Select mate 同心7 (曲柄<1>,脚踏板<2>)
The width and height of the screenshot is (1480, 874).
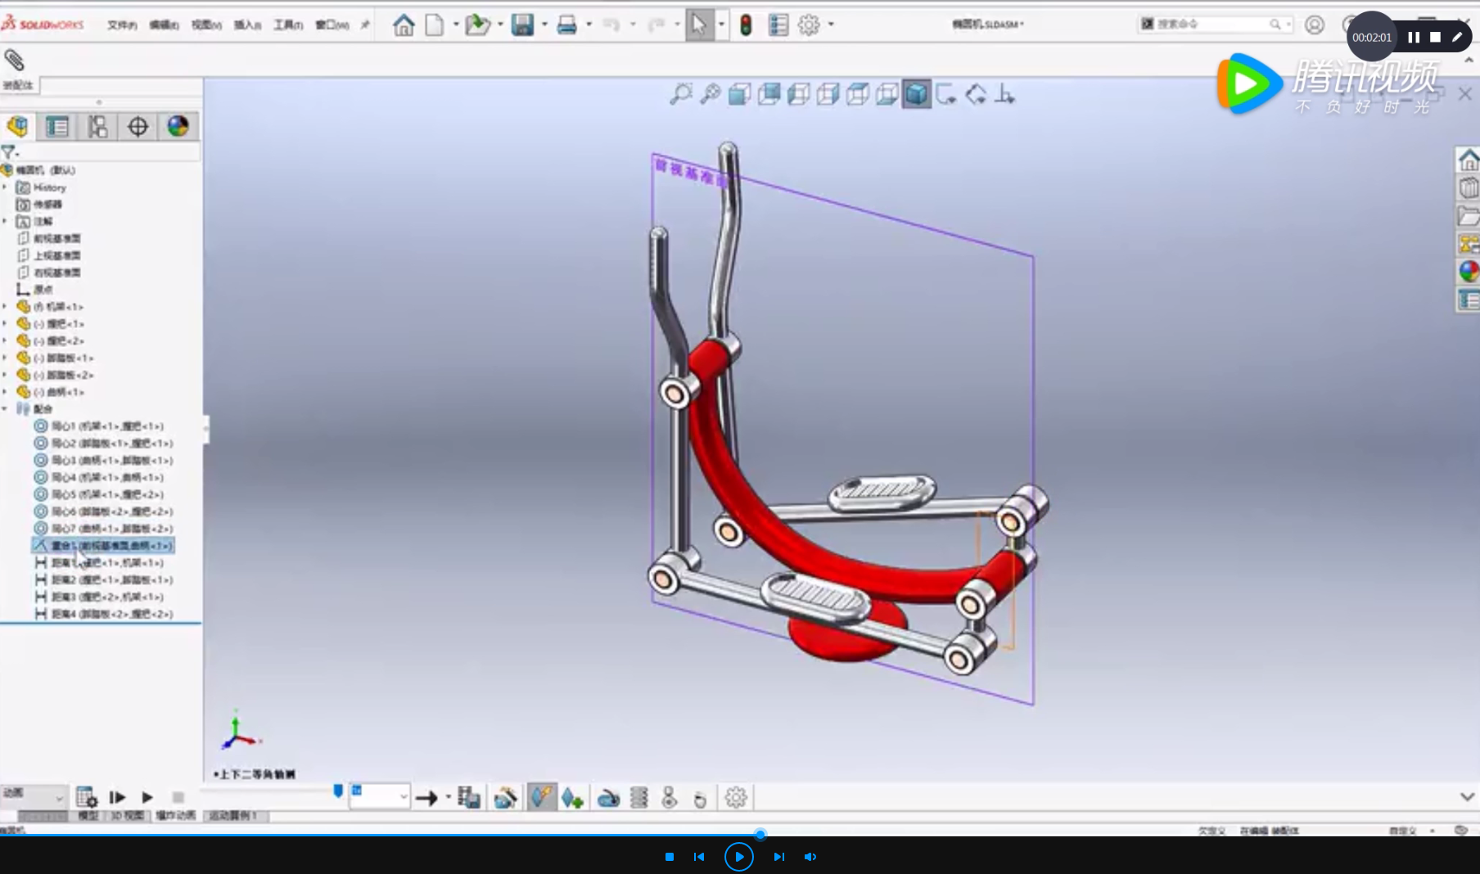coord(103,529)
